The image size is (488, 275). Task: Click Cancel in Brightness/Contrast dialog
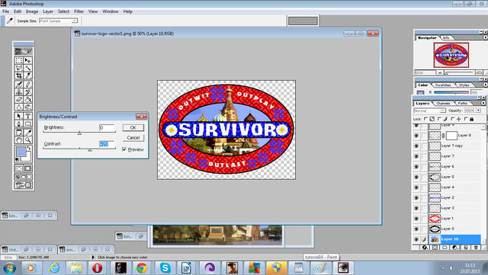coord(133,137)
